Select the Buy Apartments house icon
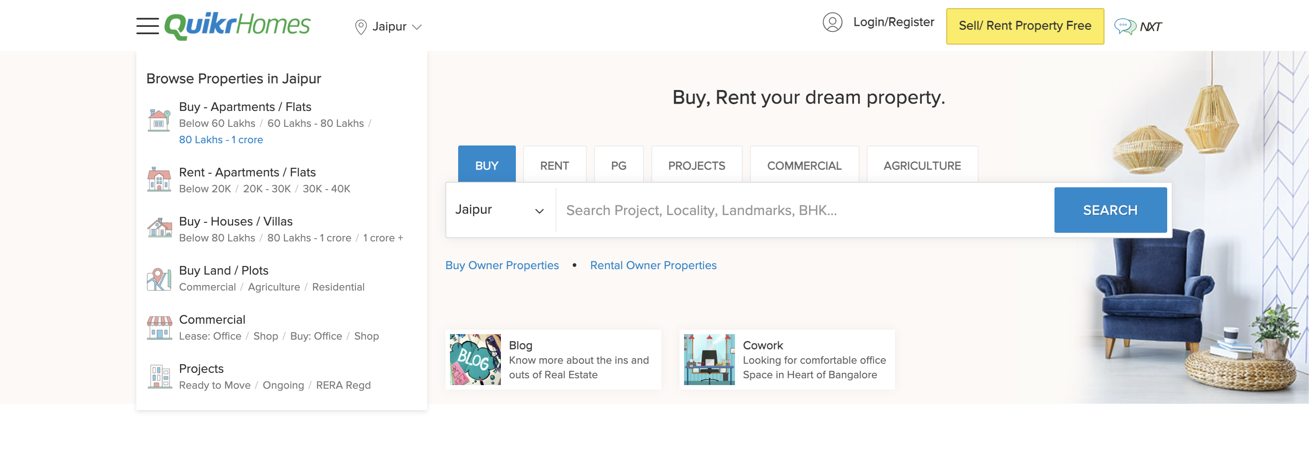The height and width of the screenshot is (461, 1309). 158,120
